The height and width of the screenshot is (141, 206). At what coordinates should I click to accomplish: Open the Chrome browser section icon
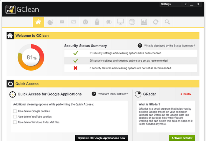pos(85,22)
